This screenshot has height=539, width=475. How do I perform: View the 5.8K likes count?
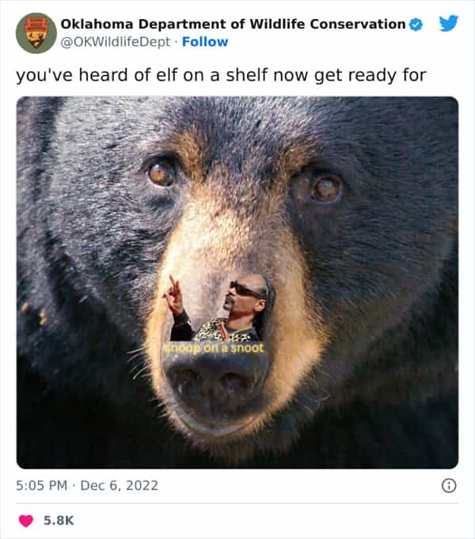(59, 521)
